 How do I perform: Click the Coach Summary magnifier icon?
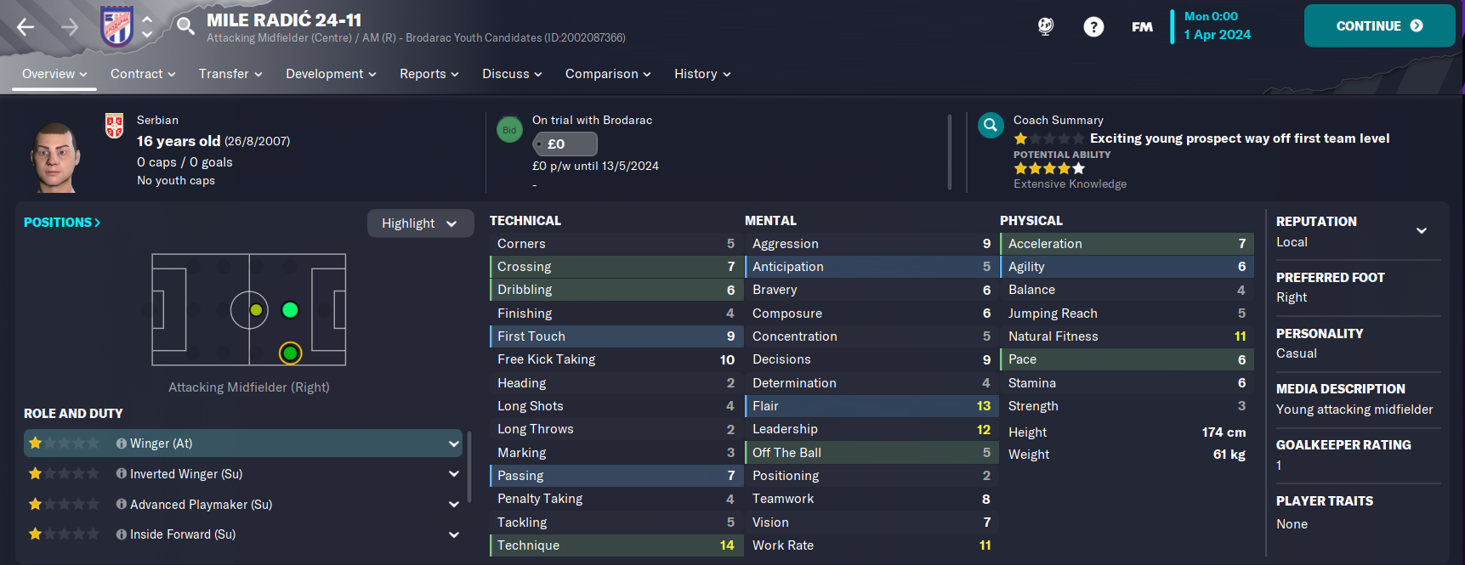991,126
